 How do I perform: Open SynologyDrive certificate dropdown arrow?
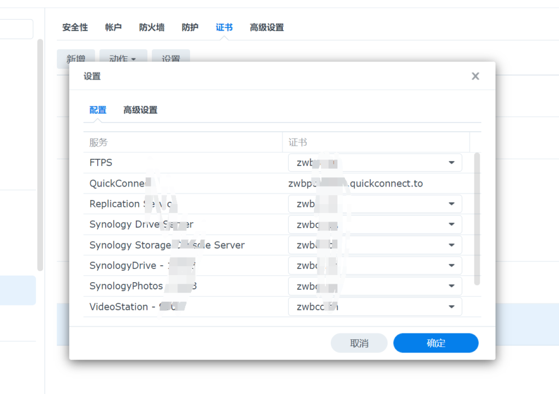coord(451,266)
